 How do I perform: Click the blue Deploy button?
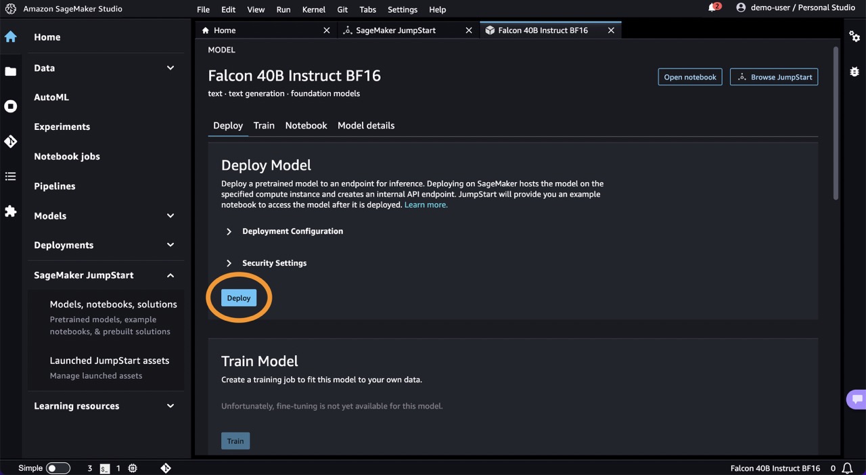pyautogui.click(x=239, y=298)
